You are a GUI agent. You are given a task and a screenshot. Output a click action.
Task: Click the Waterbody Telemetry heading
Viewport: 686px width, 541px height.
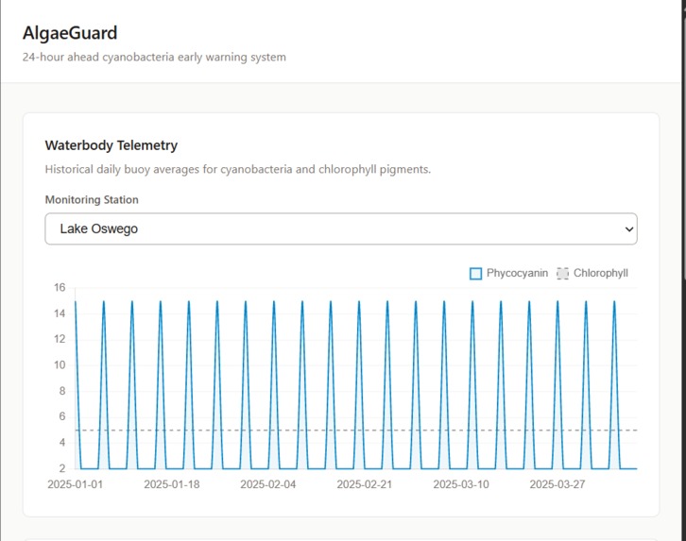click(111, 145)
